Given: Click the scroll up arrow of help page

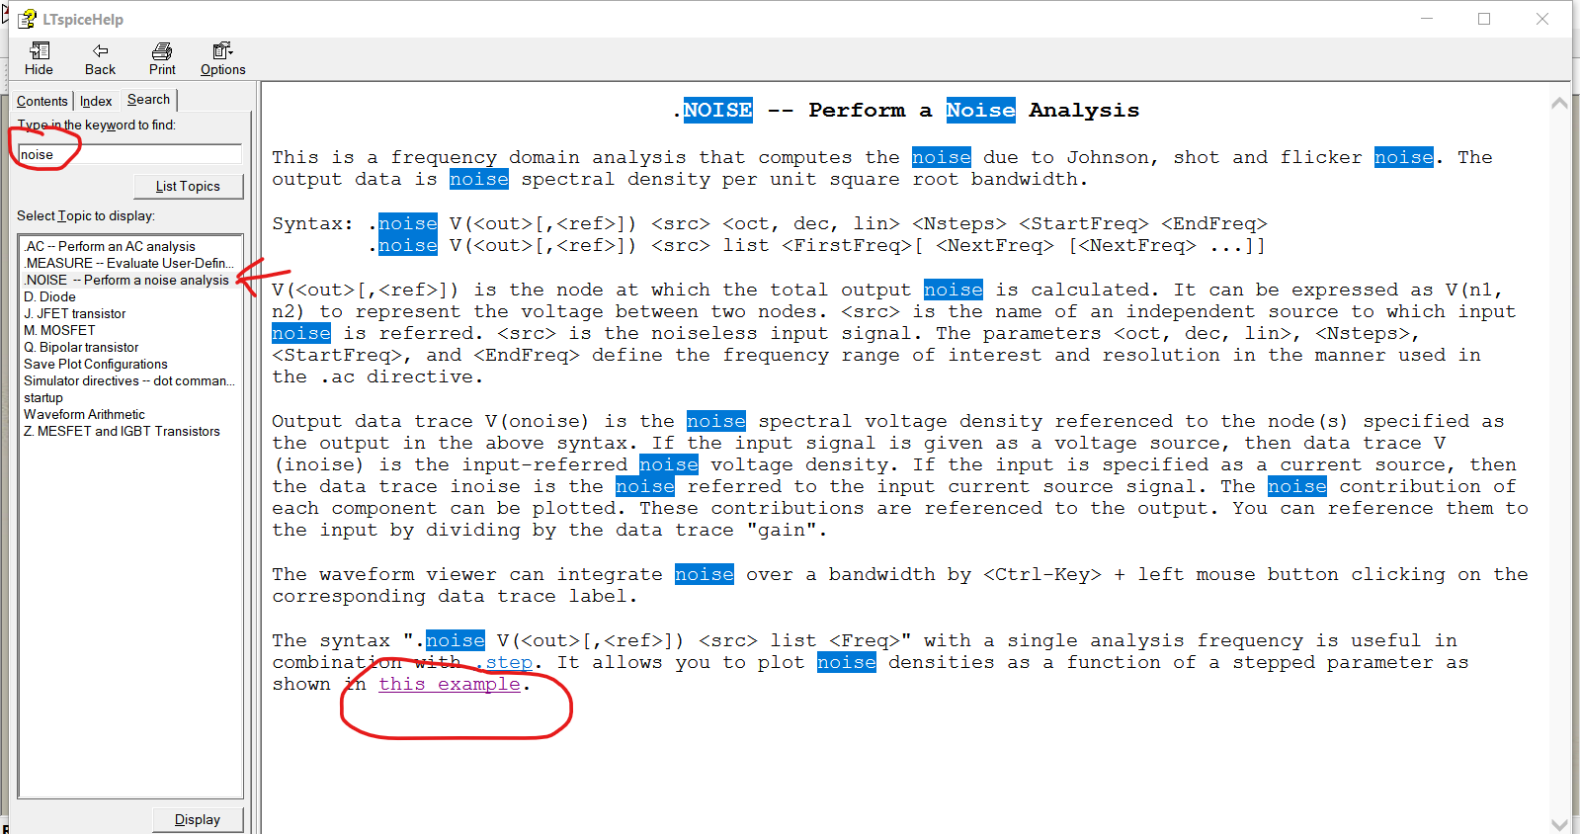Looking at the screenshot, I should point(1559,103).
